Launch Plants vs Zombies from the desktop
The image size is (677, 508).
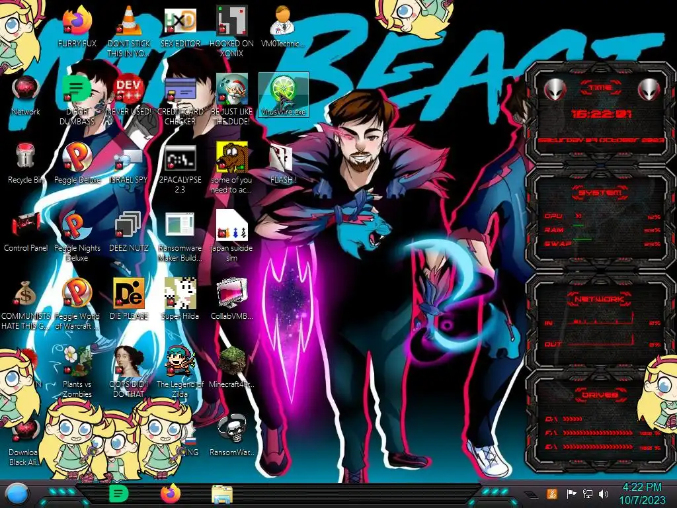tap(77, 362)
